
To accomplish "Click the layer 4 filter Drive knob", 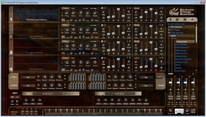I will [88, 63].
